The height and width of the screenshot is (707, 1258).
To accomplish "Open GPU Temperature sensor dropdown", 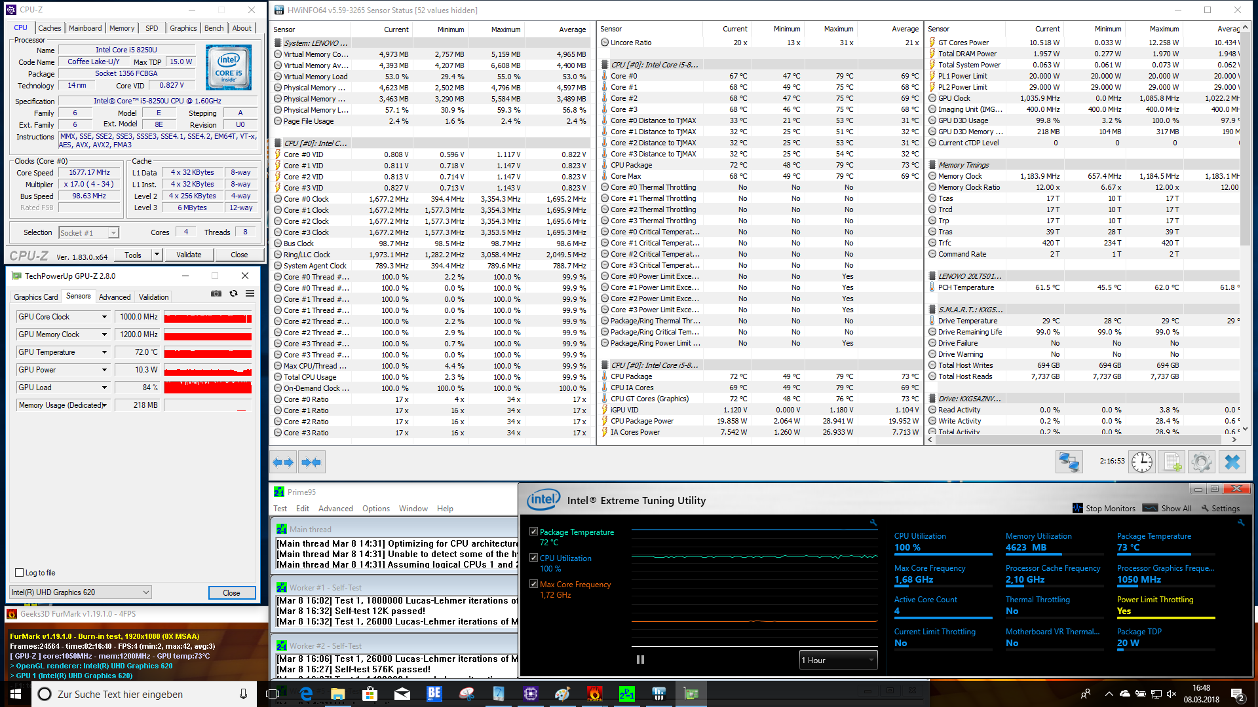I will tap(104, 352).
